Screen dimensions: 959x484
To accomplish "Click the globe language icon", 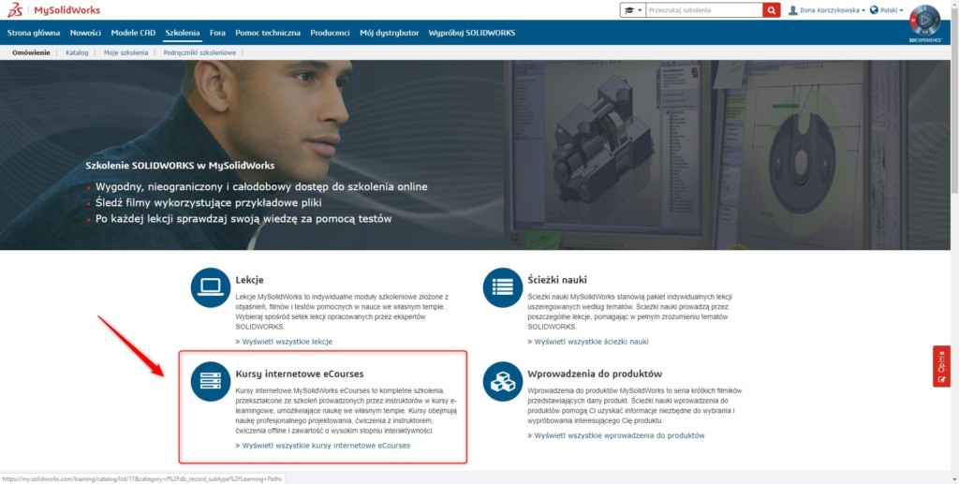I will 874,10.
